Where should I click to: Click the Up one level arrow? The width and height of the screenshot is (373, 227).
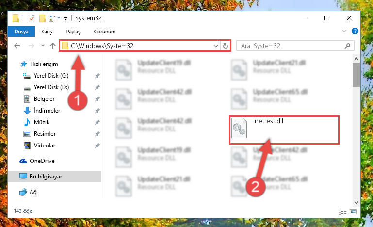(x=53, y=46)
